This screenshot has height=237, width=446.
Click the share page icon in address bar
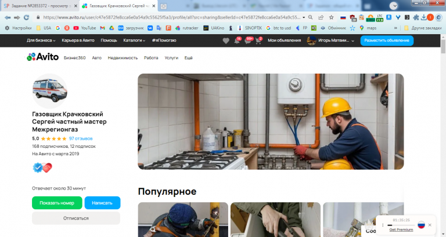point(321,17)
